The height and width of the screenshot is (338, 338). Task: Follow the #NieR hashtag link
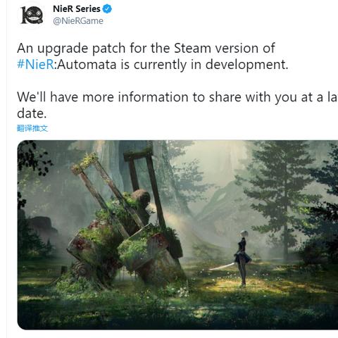tap(35, 64)
